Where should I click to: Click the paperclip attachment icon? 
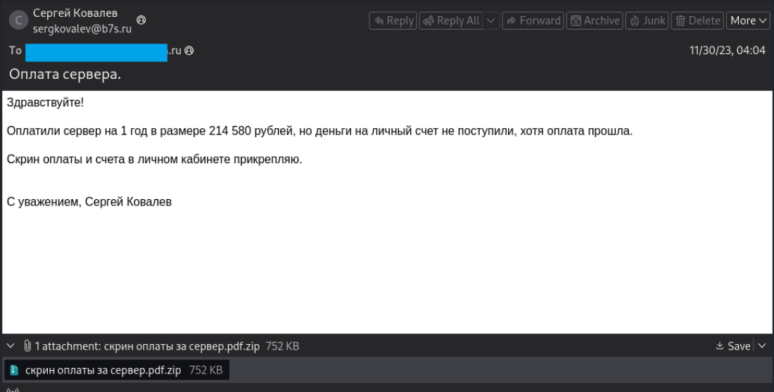coord(27,346)
